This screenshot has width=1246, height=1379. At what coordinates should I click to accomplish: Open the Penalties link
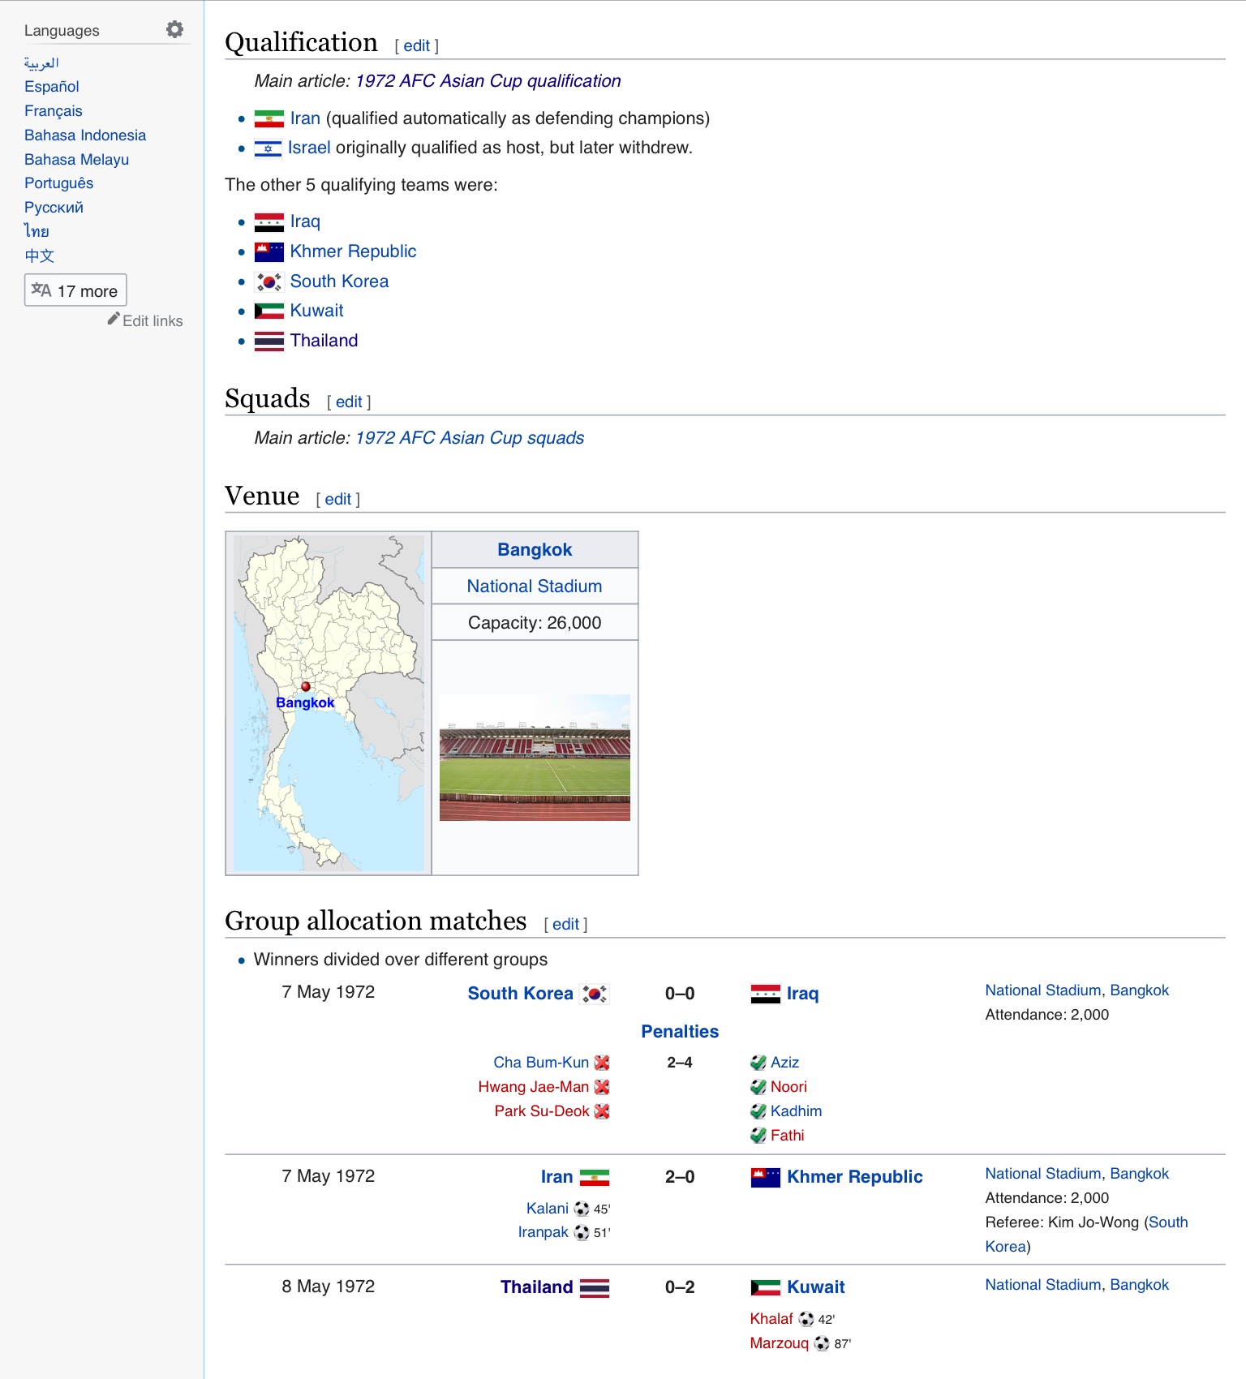[x=680, y=1032]
